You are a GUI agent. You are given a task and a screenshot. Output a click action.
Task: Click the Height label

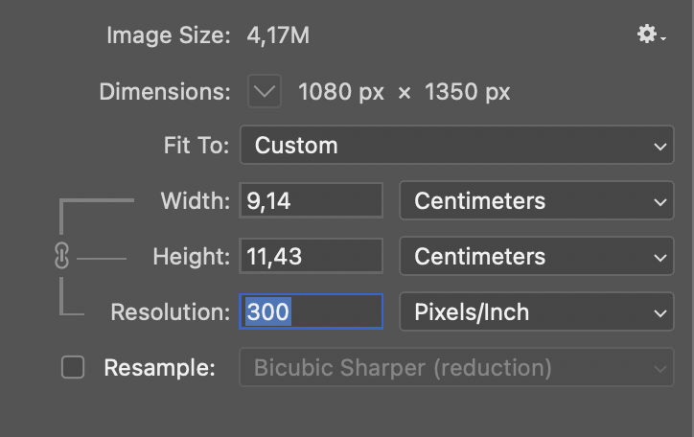point(191,257)
